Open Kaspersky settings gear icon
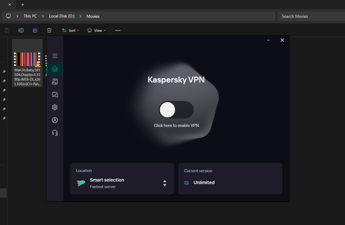 (x=55, y=107)
